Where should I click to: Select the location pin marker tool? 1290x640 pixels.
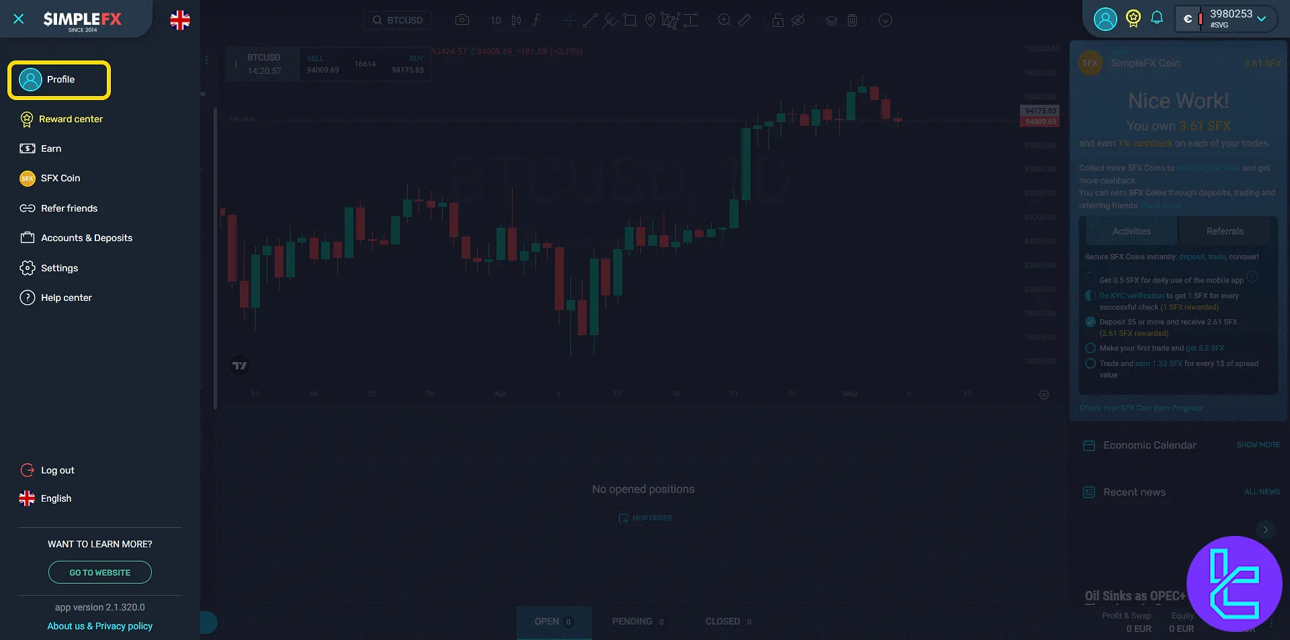click(x=650, y=20)
